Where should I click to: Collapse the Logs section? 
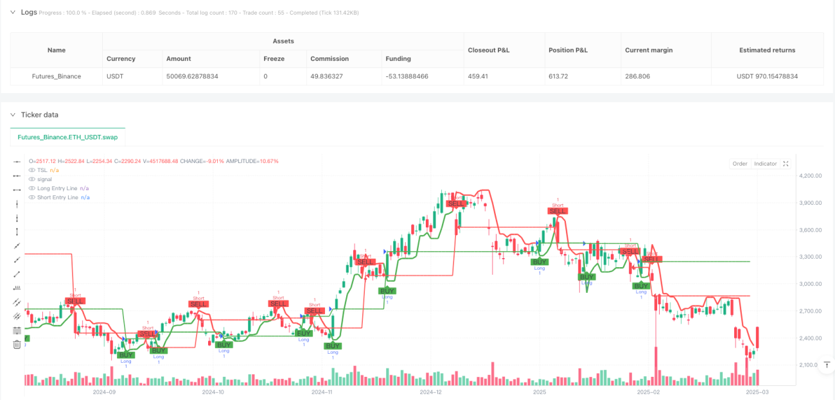pyautogui.click(x=13, y=12)
